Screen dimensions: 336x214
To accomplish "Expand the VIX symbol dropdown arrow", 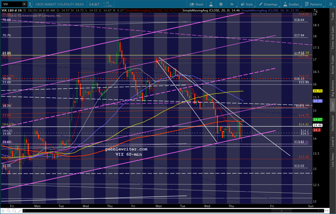I will tap(24, 4).
